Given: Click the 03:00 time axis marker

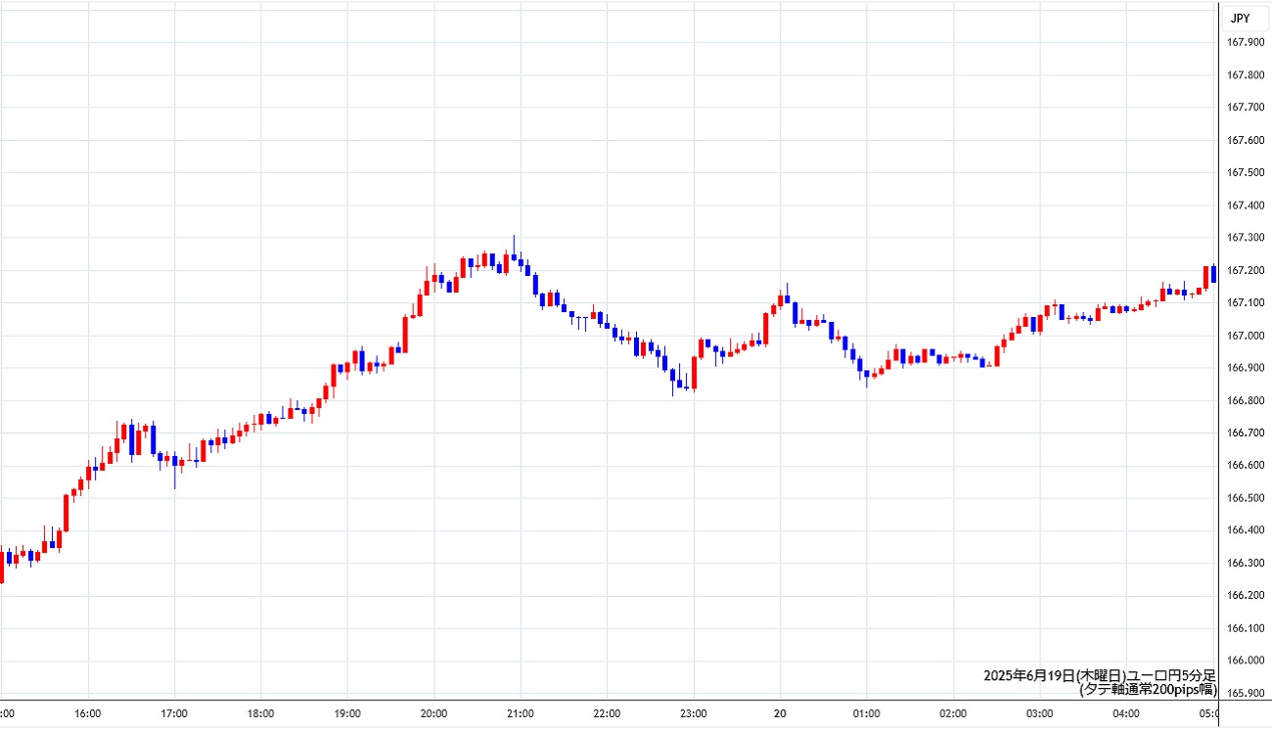Looking at the screenshot, I should (x=1039, y=713).
